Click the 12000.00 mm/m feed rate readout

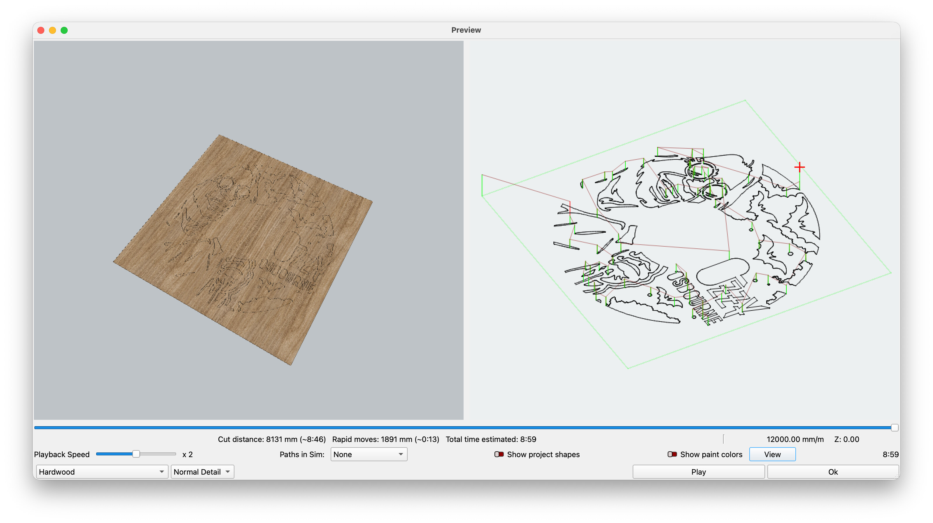(795, 439)
